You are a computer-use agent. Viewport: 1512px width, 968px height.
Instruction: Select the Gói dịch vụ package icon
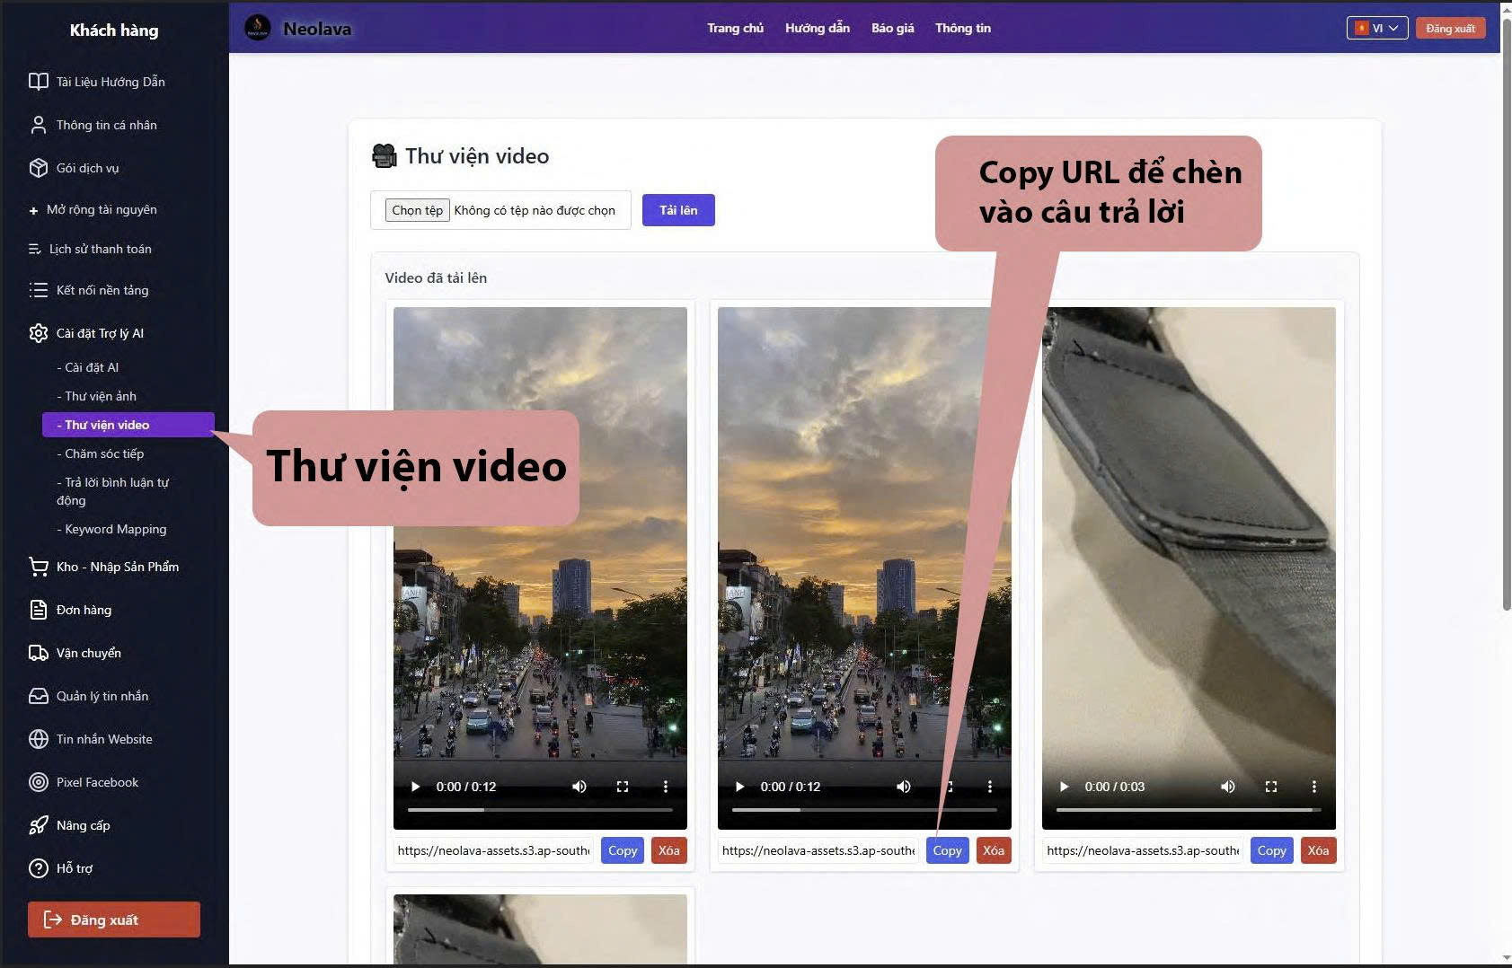[38, 168]
